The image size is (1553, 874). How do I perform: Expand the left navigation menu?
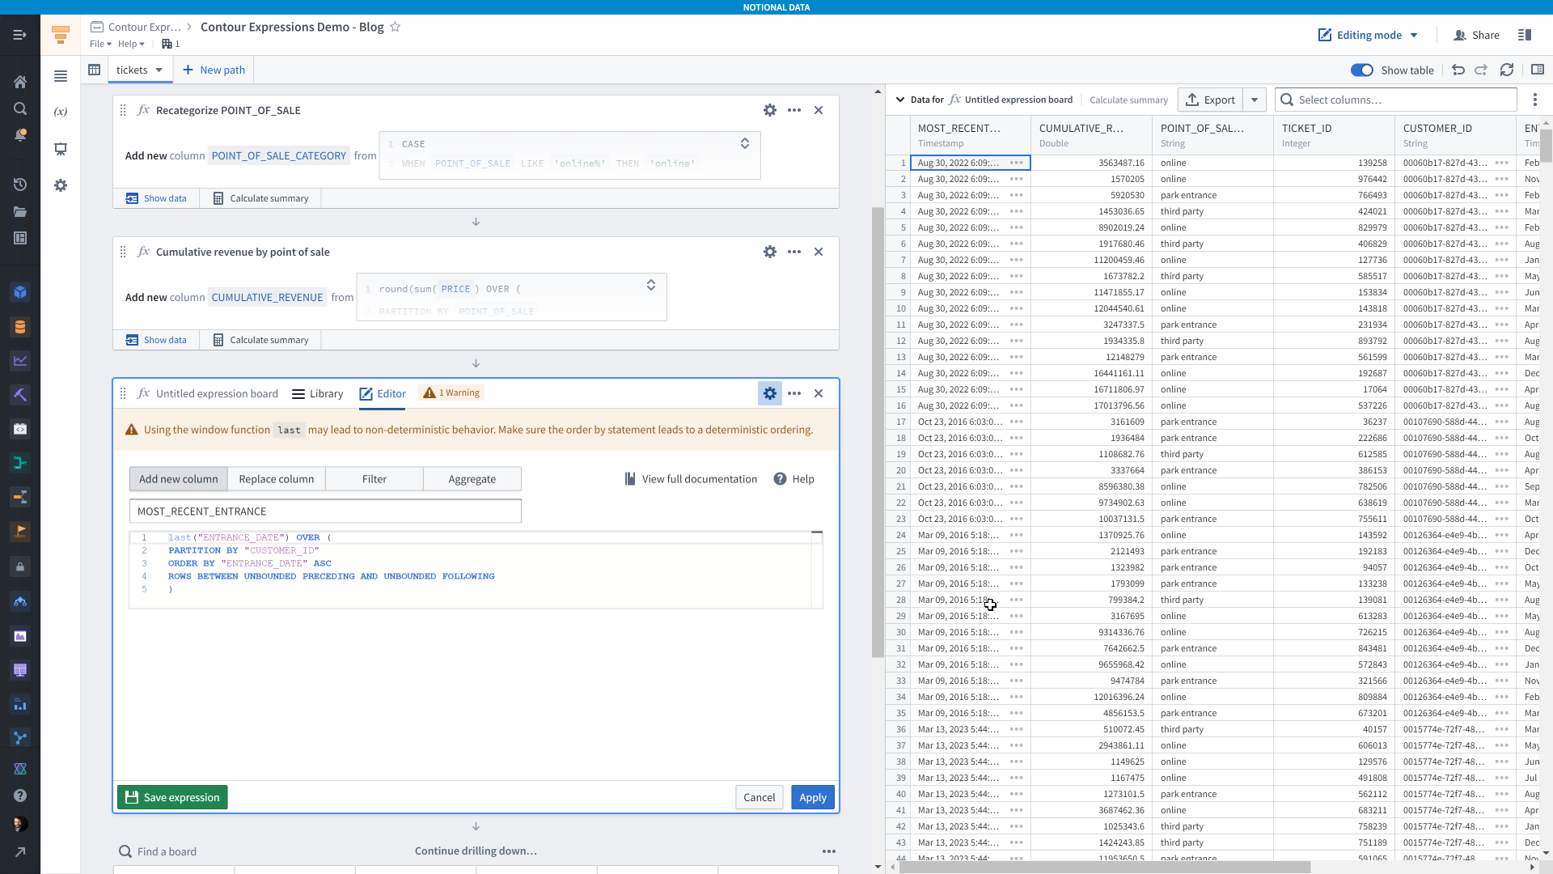click(x=20, y=35)
